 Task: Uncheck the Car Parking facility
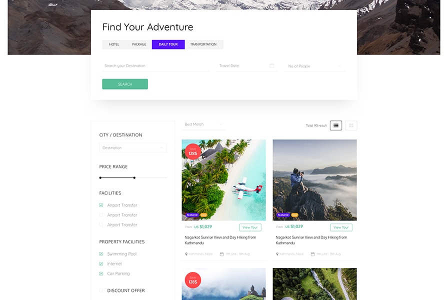[x=101, y=273]
